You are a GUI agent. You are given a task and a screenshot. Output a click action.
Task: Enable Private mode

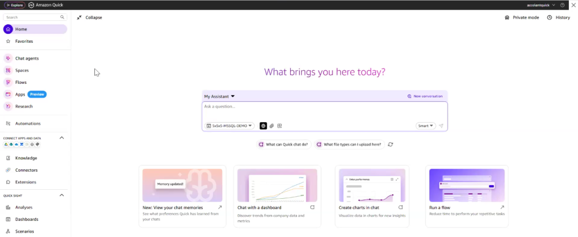[522, 17]
